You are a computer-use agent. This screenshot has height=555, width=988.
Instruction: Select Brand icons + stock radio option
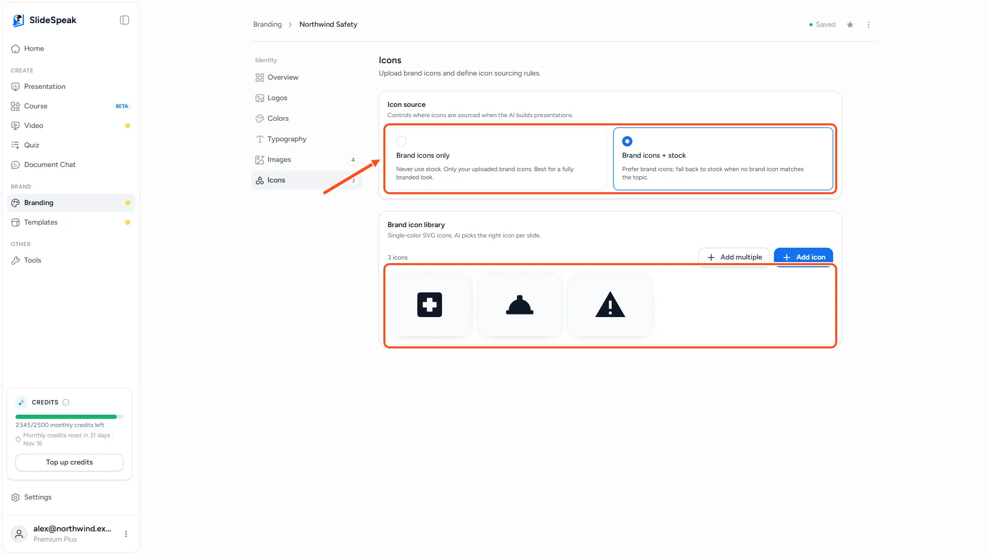pos(627,141)
